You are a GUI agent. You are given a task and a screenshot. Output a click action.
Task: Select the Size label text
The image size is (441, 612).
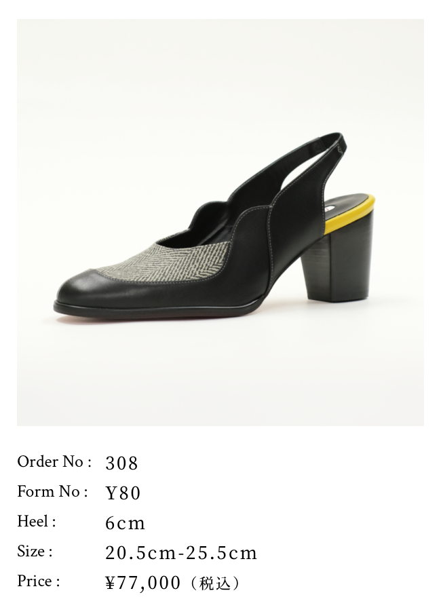click(35, 552)
